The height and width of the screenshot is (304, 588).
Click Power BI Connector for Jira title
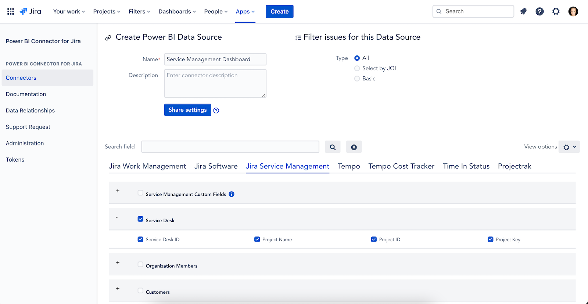click(x=43, y=41)
